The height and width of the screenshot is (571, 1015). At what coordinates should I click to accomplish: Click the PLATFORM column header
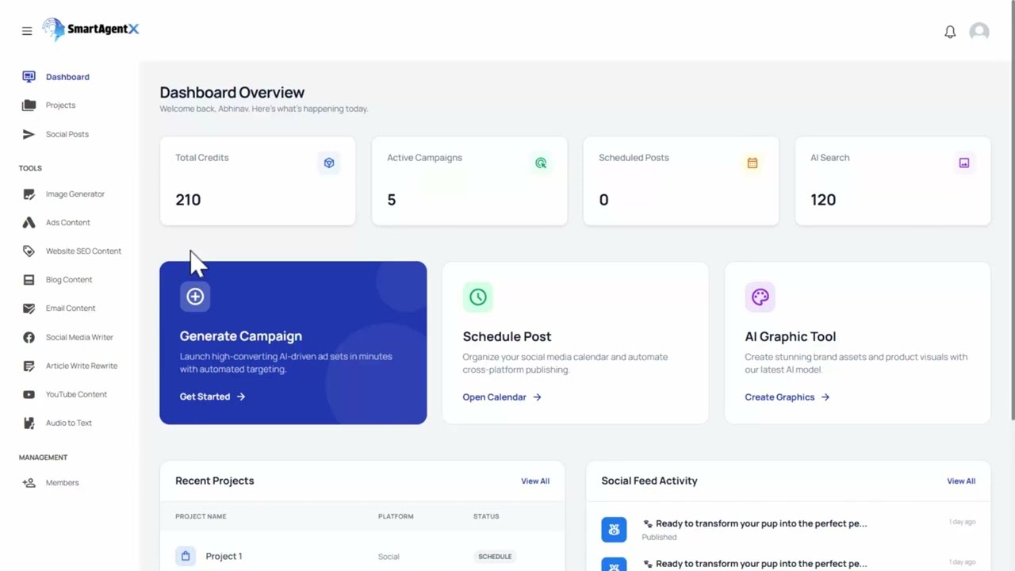(396, 516)
